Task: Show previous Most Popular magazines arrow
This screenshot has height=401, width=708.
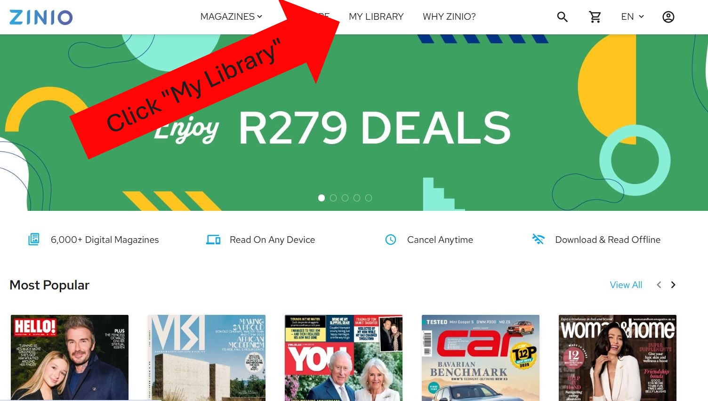Action: pyautogui.click(x=659, y=285)
